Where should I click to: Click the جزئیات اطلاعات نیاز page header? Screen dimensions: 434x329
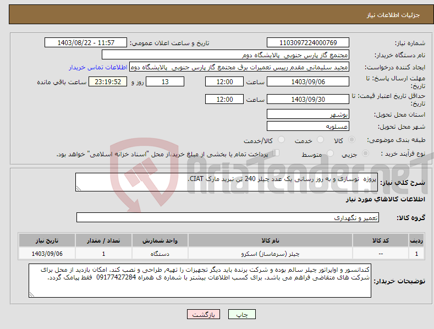(x=393, y=15)
